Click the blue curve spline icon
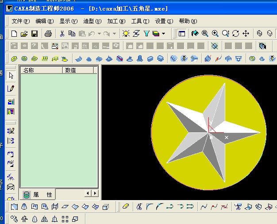The width and height of the screenshot is (277, 224). click(x=204, y=206)
